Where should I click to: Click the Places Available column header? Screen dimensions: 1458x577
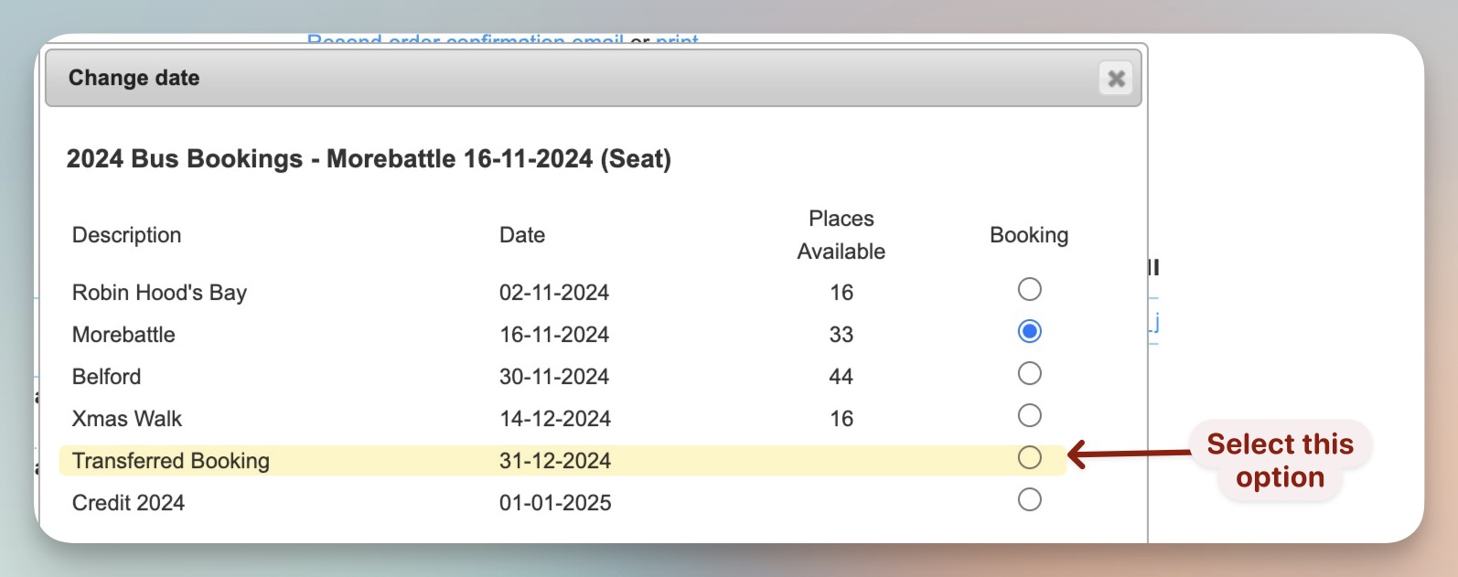[841, 235]
